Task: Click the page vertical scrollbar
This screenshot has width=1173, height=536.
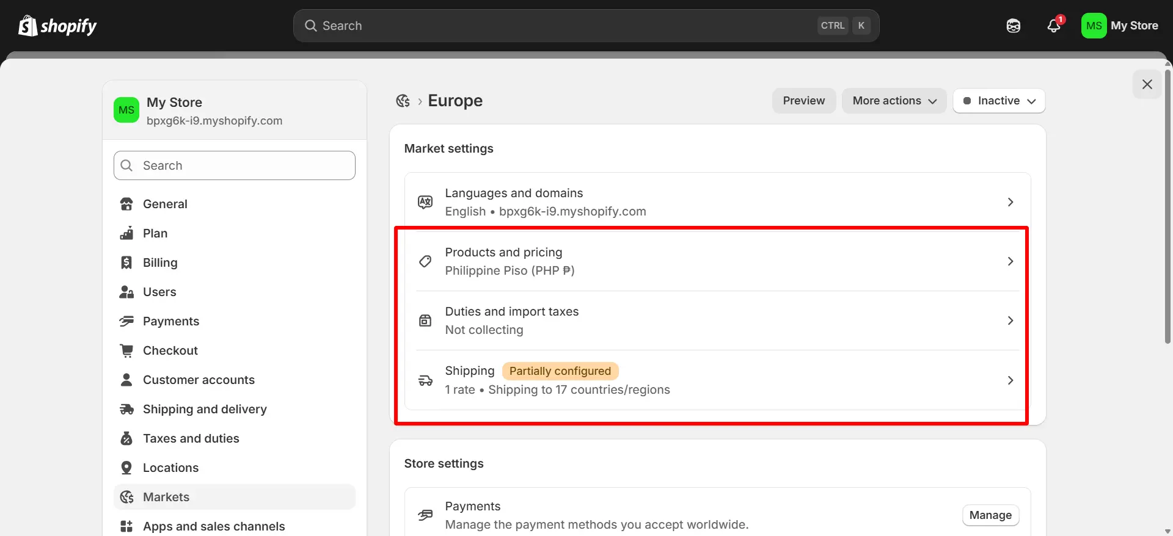Action: [x=1168, y=206]
